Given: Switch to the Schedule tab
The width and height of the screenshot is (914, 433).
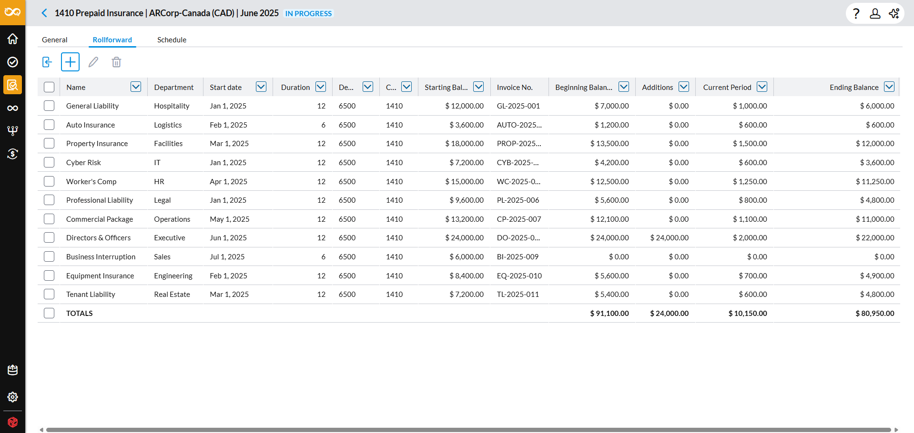Looking at the screenshot, I should coord(172,40).
